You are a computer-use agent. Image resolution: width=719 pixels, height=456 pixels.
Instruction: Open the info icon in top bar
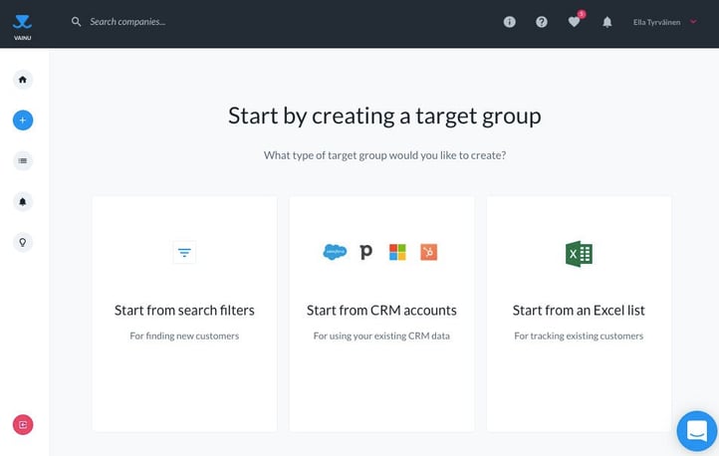coord(510,22)
